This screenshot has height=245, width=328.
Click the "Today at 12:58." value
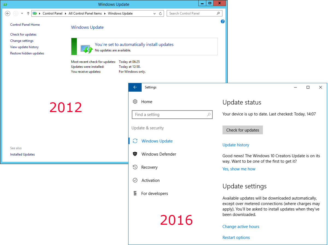click(x=130, y=67)
